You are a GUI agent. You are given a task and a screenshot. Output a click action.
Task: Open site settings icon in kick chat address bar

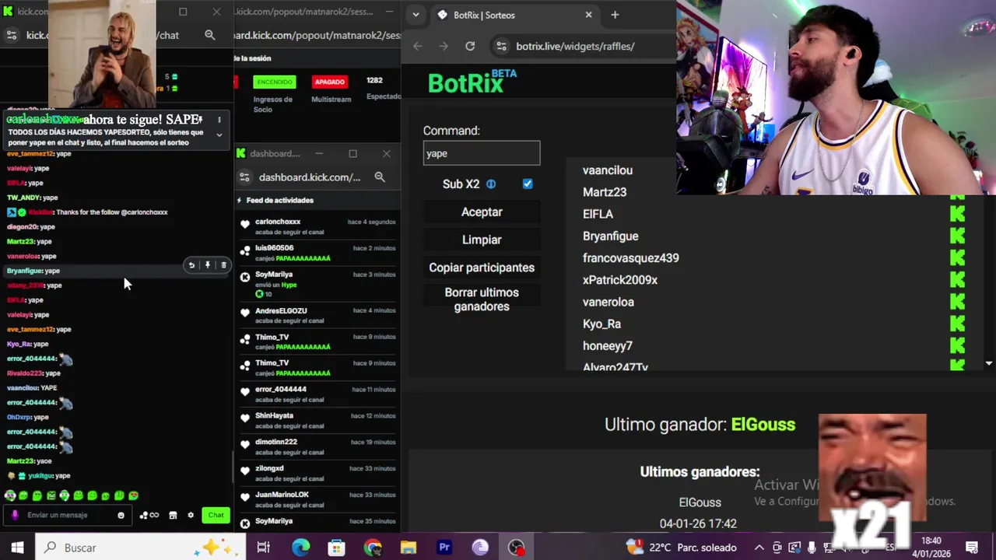(x=11, y=35)
